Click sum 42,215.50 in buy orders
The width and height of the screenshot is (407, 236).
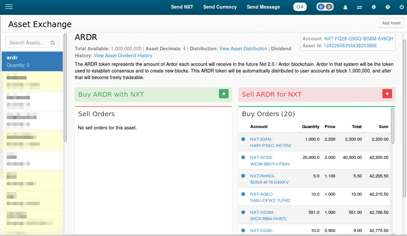click(379, 194)
